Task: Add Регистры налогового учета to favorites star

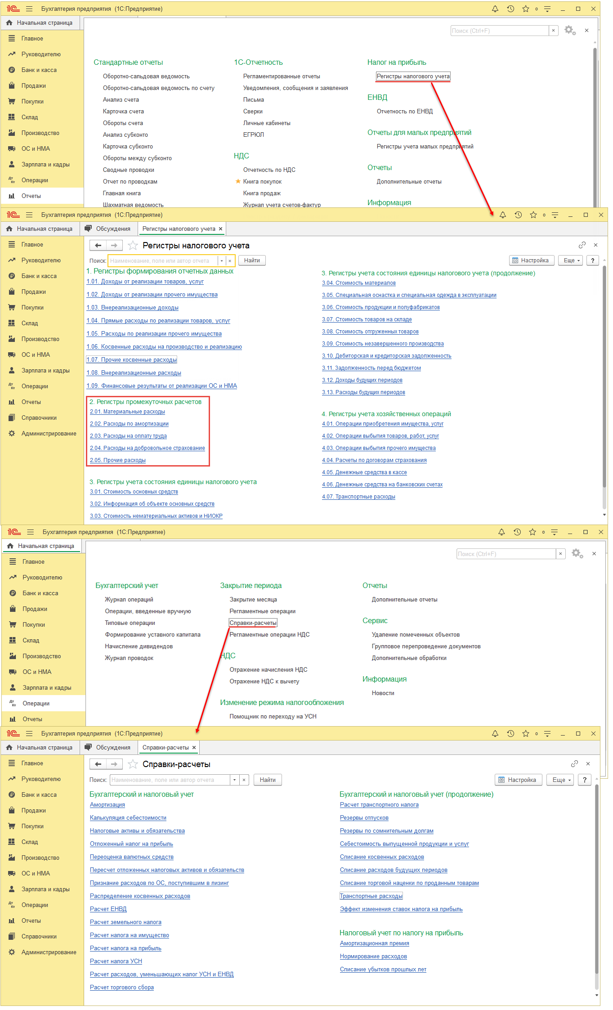Action: pos(133,246)
